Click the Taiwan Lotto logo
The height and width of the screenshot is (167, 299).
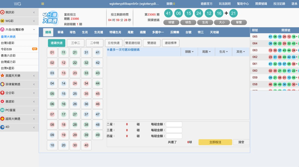coord(50,18)
